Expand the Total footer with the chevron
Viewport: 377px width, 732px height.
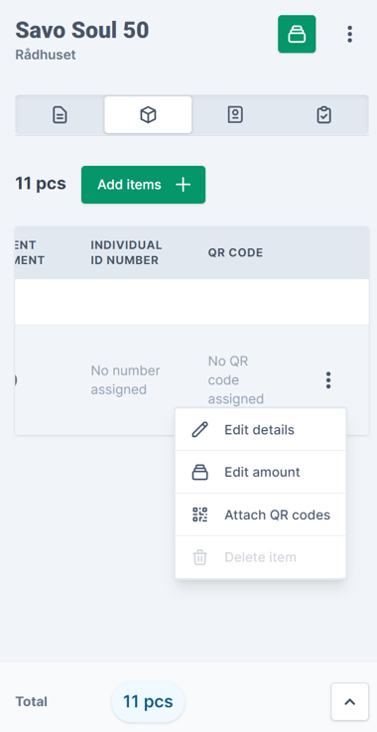[349, 701]
